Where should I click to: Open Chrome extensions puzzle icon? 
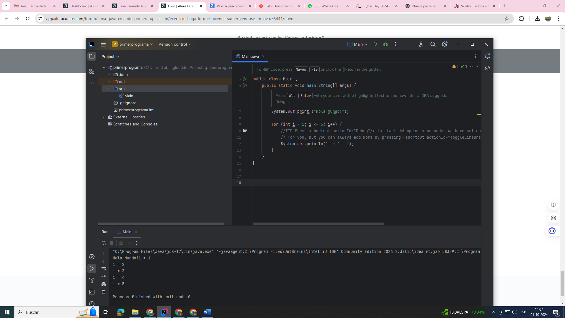(x=521, y=19)
